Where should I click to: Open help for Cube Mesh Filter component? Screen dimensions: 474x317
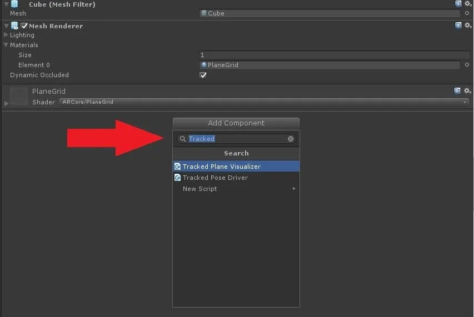pos(458,4)
